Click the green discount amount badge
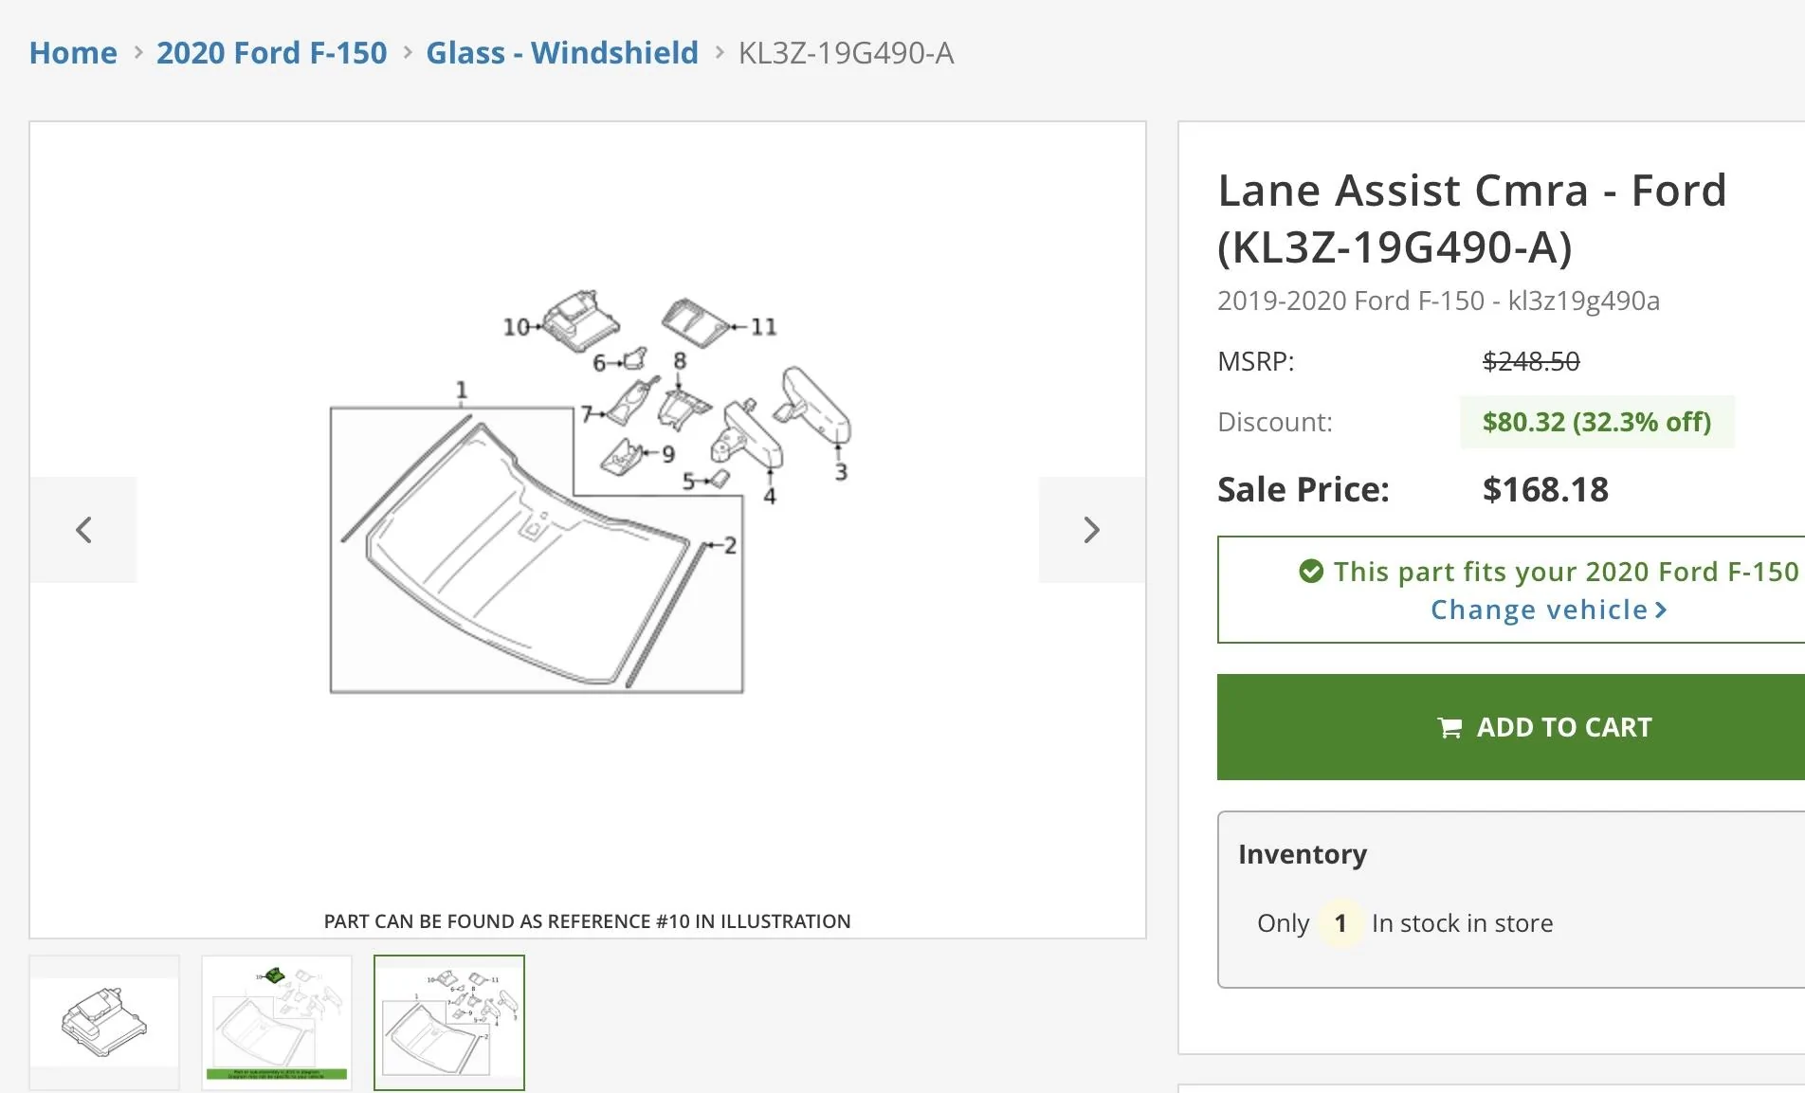 tap(1596, 422)
